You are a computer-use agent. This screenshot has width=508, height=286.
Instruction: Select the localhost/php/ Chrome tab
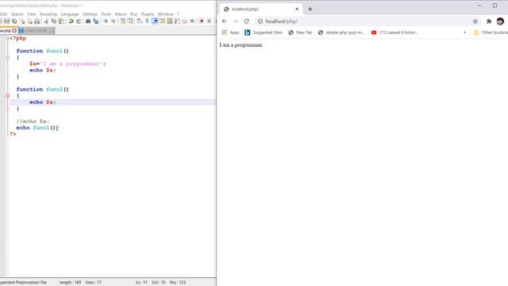point(261,9)
